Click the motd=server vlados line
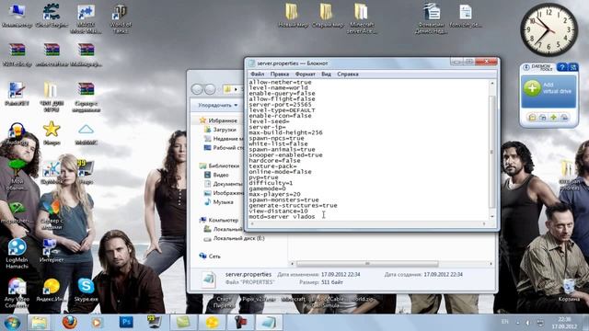Screen dimensions: 589x331 coord(282,217)
